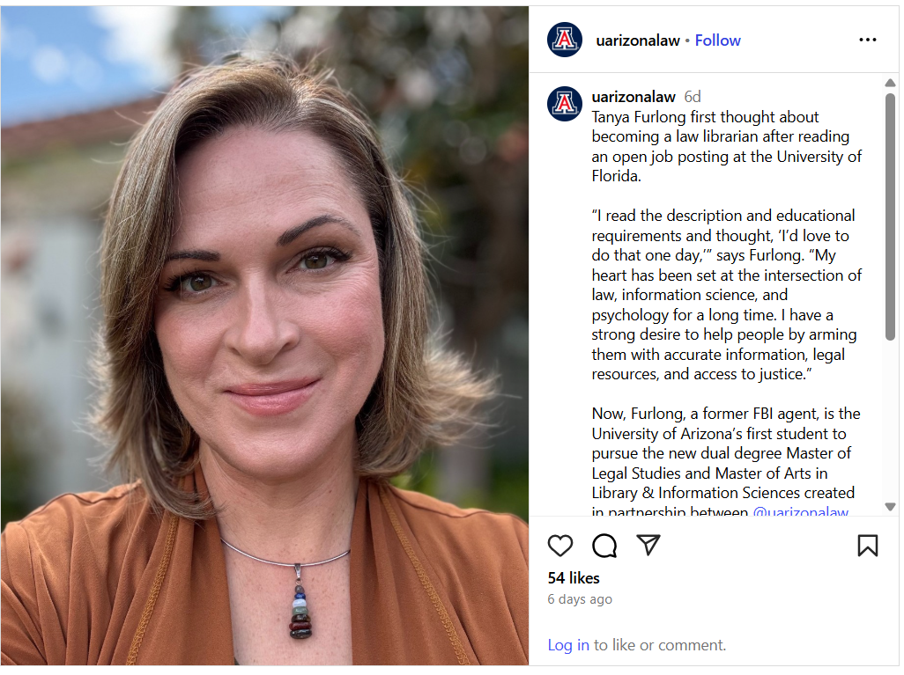Click the caption scrollbar down arrow

click(x=890, y=507)
